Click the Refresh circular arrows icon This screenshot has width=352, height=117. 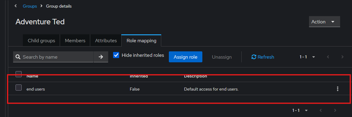pos(254,57)
